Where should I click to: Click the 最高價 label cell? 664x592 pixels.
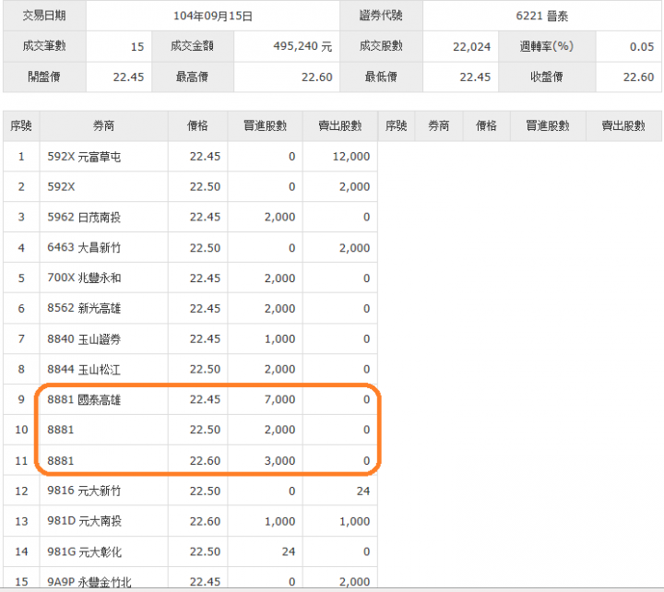click(x=192, y=77)
